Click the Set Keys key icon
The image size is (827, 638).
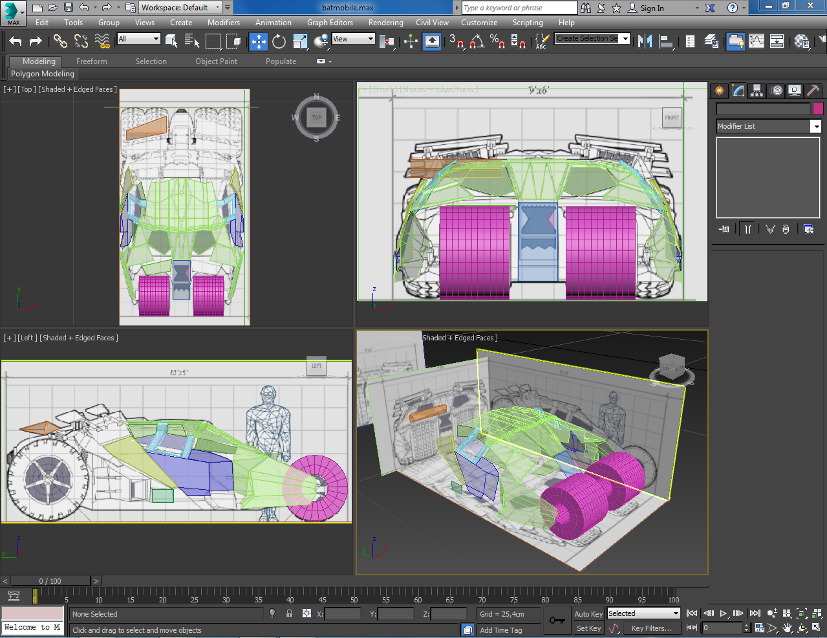pyautogui.click(x=557, y=621)
